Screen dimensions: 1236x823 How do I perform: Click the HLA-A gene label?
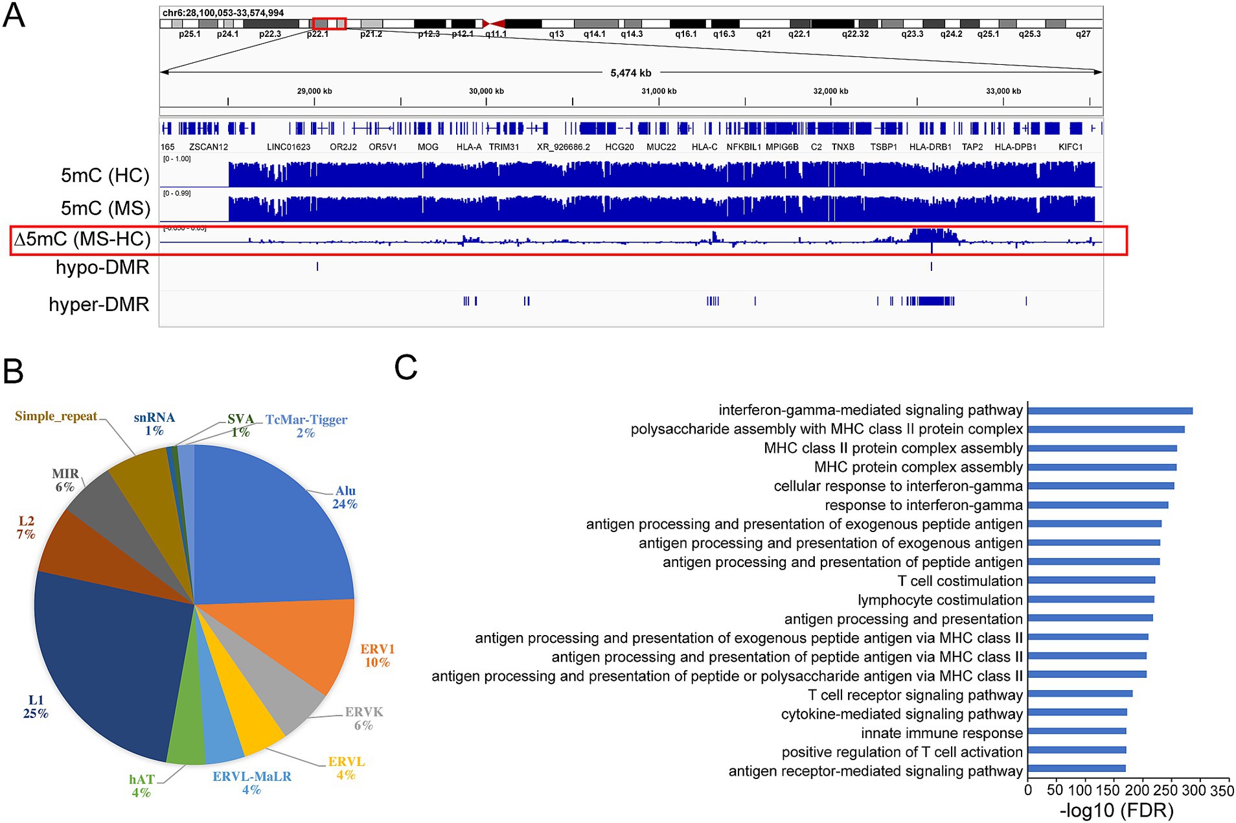point(469,147)
